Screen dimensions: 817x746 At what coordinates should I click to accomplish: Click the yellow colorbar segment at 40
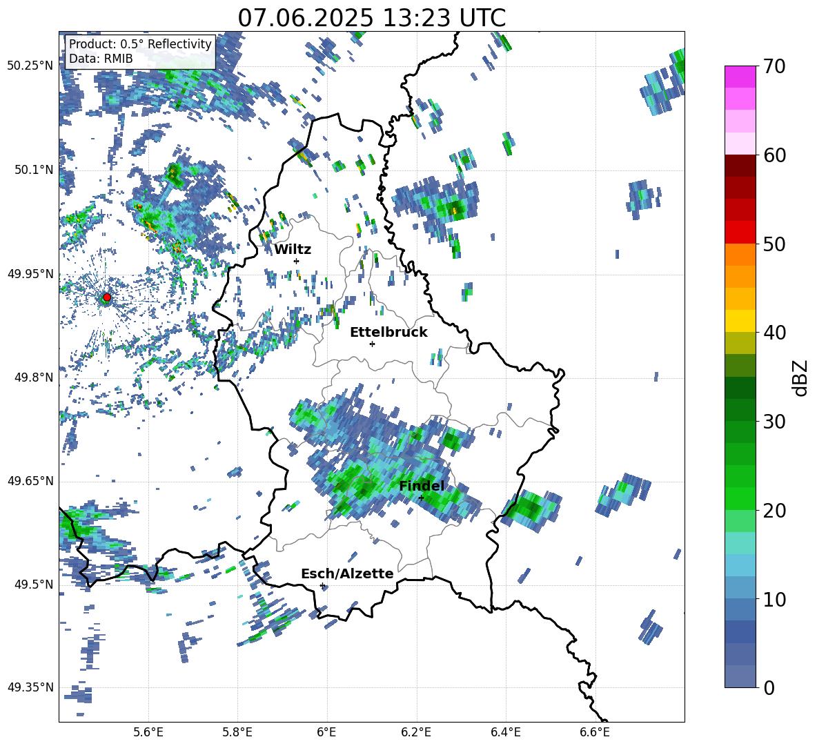(740, 321)
